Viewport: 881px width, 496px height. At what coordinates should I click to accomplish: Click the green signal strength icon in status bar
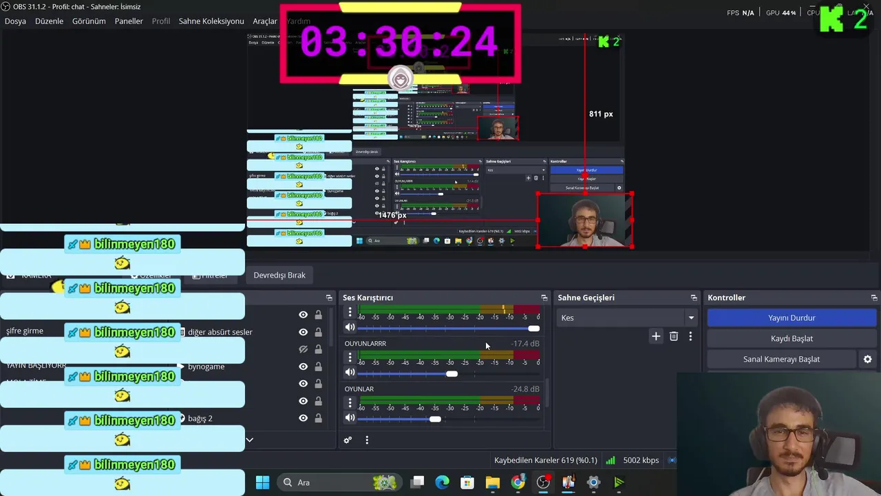(611, 460)
